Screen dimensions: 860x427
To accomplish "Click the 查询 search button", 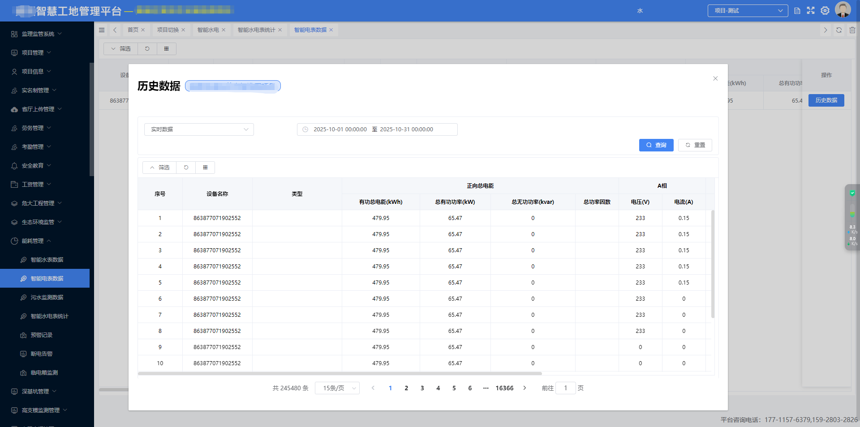I will coord(656,145).
